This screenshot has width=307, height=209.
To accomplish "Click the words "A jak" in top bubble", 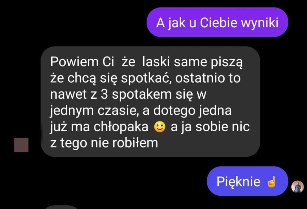I will click(171, 23).
